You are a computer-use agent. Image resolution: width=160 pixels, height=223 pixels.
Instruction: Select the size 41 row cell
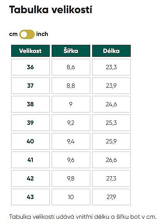click(30, 160)
